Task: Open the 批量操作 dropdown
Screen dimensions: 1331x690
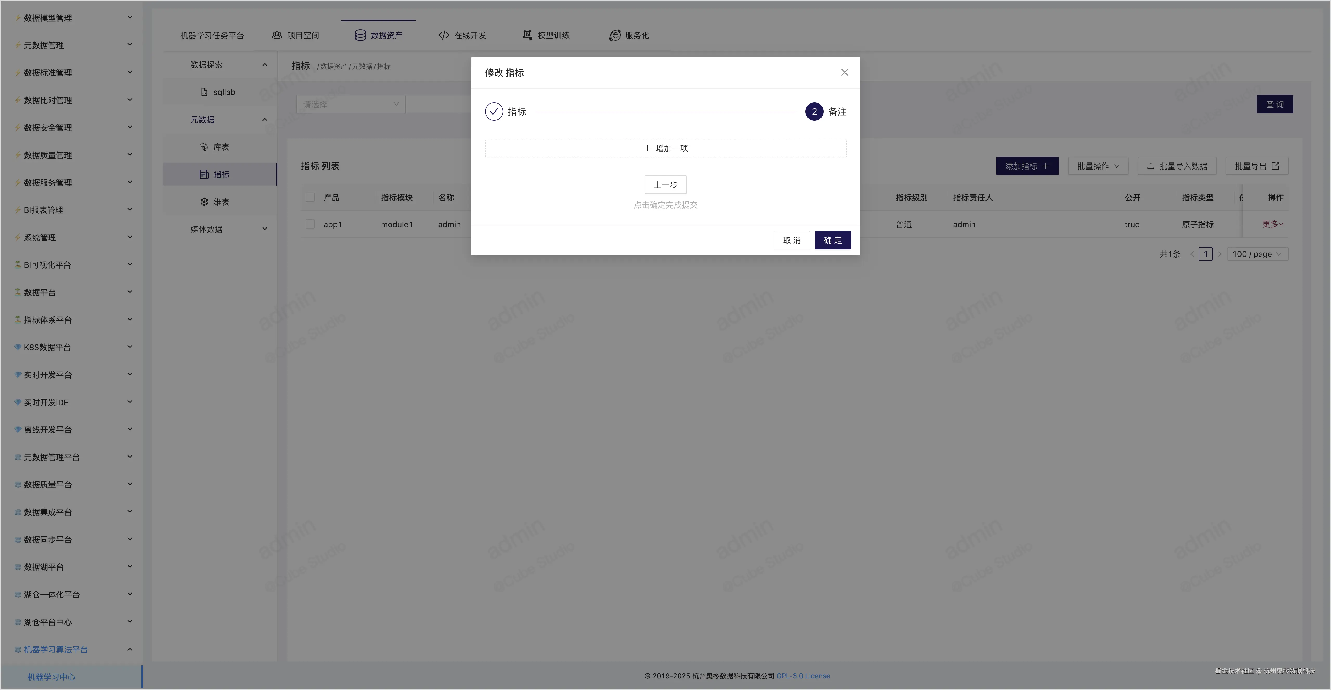Action: click(x=1097, y=166)
